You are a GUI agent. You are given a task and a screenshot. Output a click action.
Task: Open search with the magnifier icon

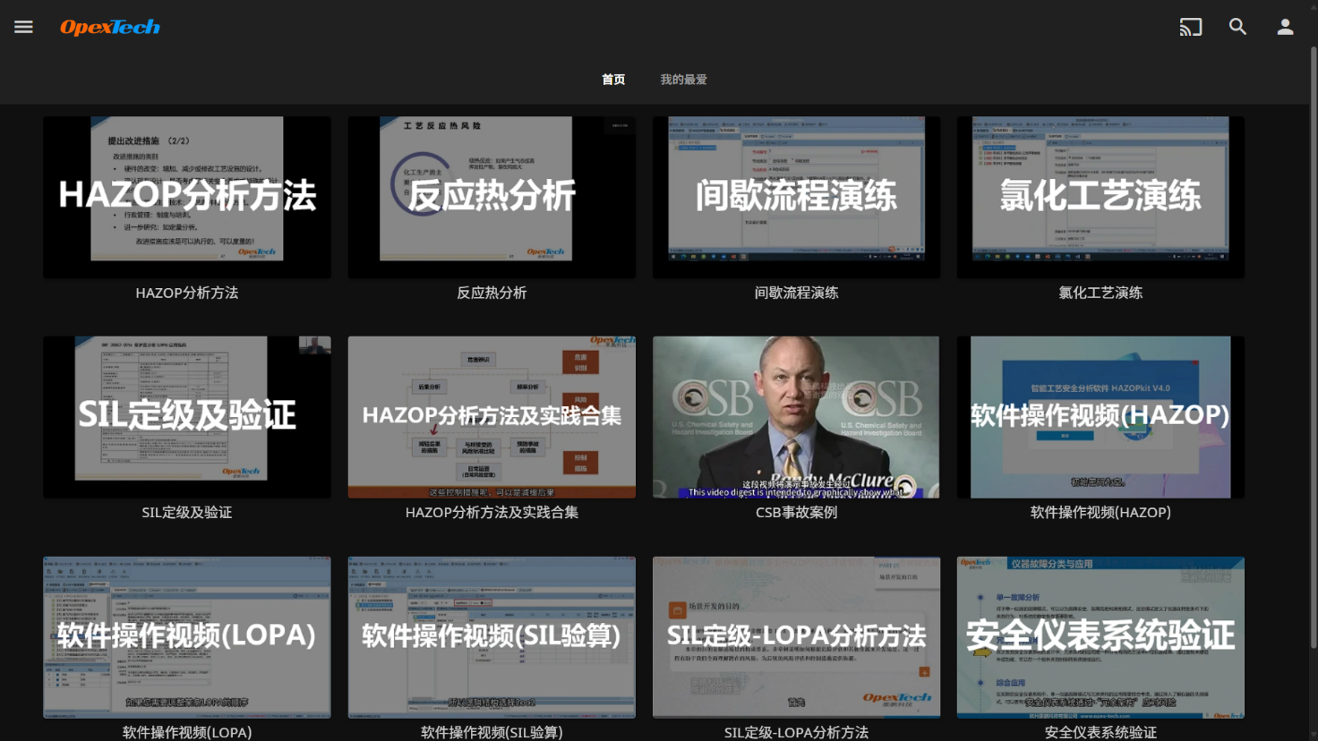click(1237, 27)
